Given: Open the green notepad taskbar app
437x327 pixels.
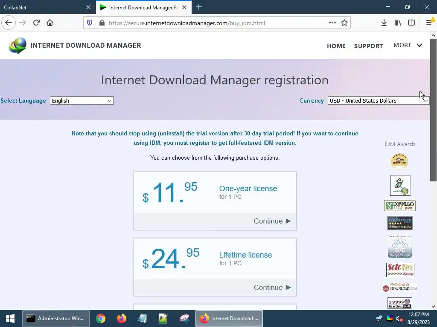Looking at the screenshot, I should (x=163, y=318).
